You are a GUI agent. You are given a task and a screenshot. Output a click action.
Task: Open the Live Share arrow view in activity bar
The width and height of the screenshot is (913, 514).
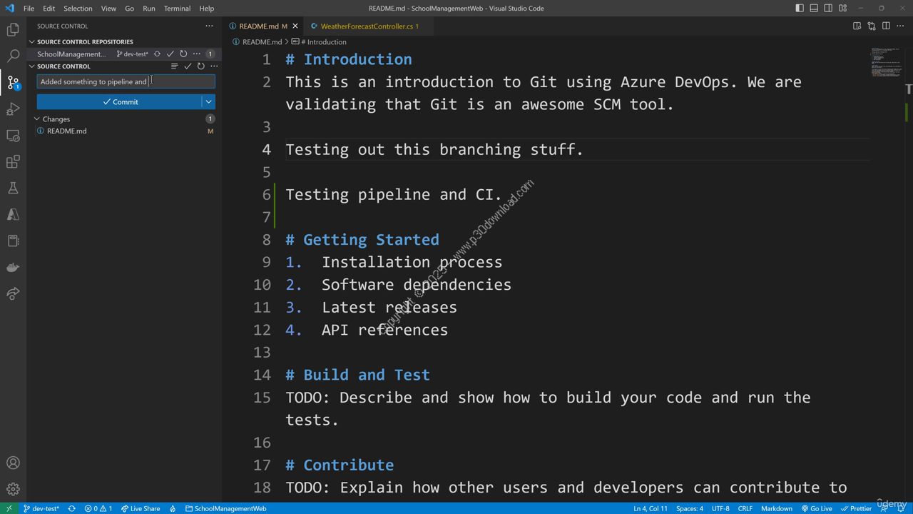point(13,293)
